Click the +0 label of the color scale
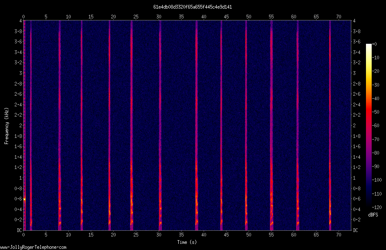This screenshot has width=386, height=250. coord(374,44)
